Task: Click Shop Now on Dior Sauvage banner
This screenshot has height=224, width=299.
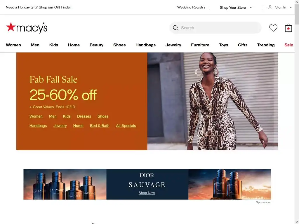Action: [147, 193]
